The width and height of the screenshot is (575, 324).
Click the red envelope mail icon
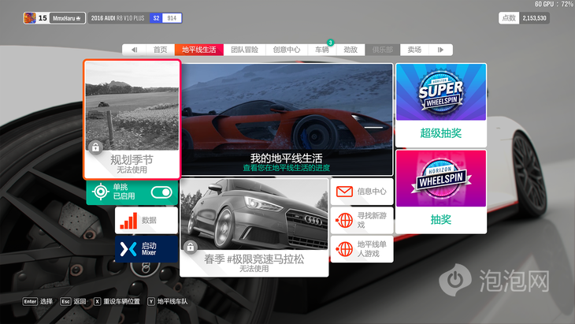[x=344, y=192]
